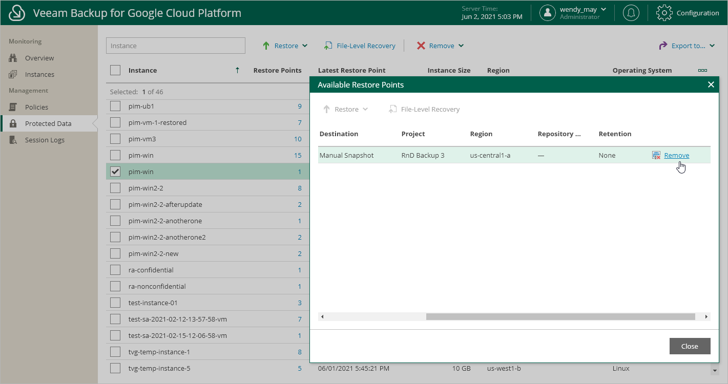Open the Policies page
728x384 pixels.
click(x=36, y=107)
